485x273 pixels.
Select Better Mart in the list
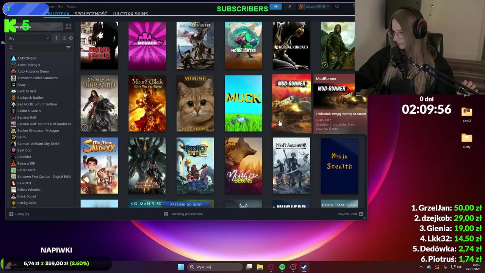click(x=26, y=170)
